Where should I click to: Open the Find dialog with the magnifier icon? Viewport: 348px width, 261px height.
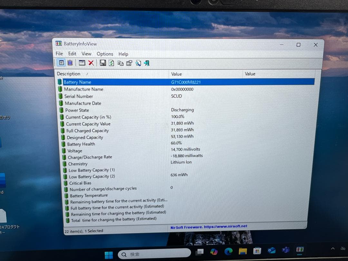pyautogui.click(x=138, y=63)
